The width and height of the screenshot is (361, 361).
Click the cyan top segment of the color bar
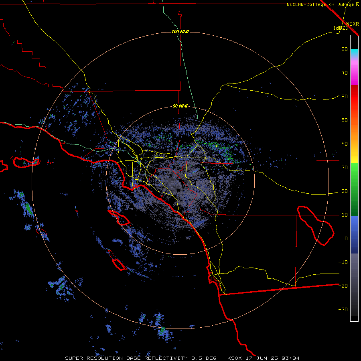tap(354, 53)
